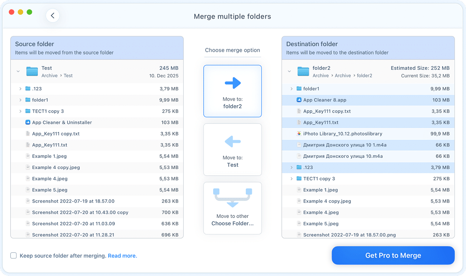Click Example 5.jpeg file icon in source

click(x=28, y=190)
